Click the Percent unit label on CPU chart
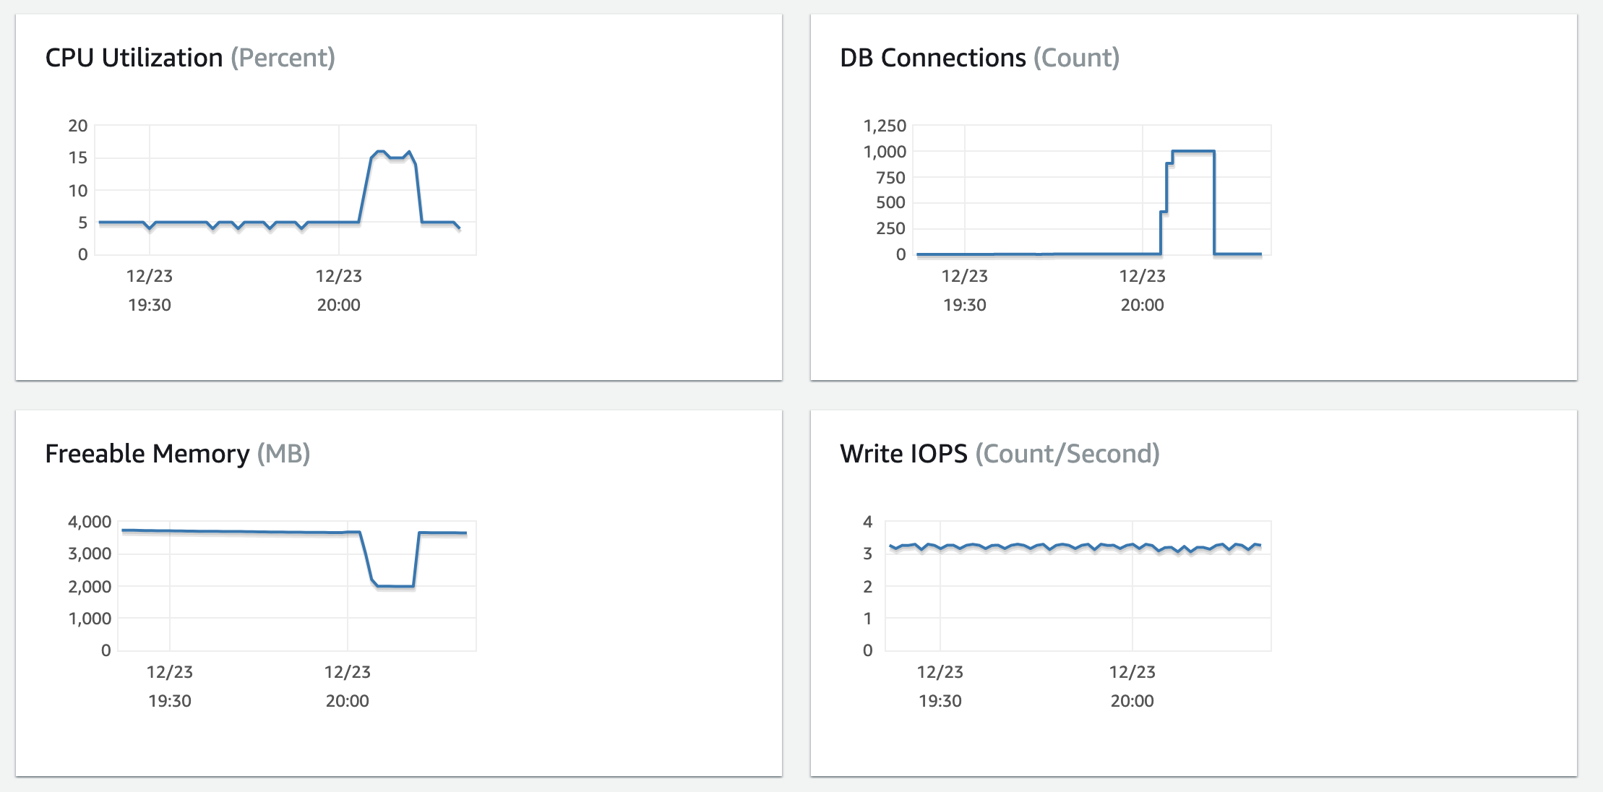The width and height of the screenshot is (1603, 792). [x=283, y=58]
